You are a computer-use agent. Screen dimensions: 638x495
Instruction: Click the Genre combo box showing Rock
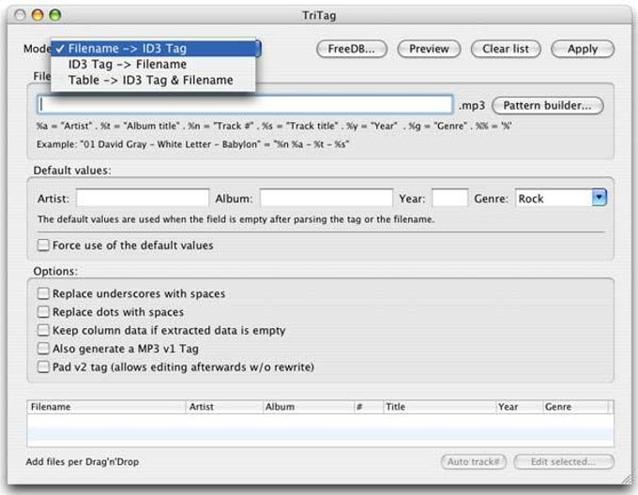pyautogui.click(x=561, y=198)
